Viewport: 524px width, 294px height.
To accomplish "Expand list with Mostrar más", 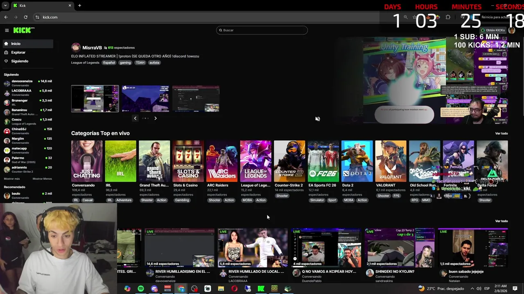I will [x=12, y=179].
